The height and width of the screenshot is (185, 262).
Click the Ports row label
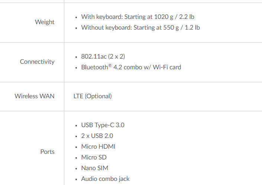[47, 152]
